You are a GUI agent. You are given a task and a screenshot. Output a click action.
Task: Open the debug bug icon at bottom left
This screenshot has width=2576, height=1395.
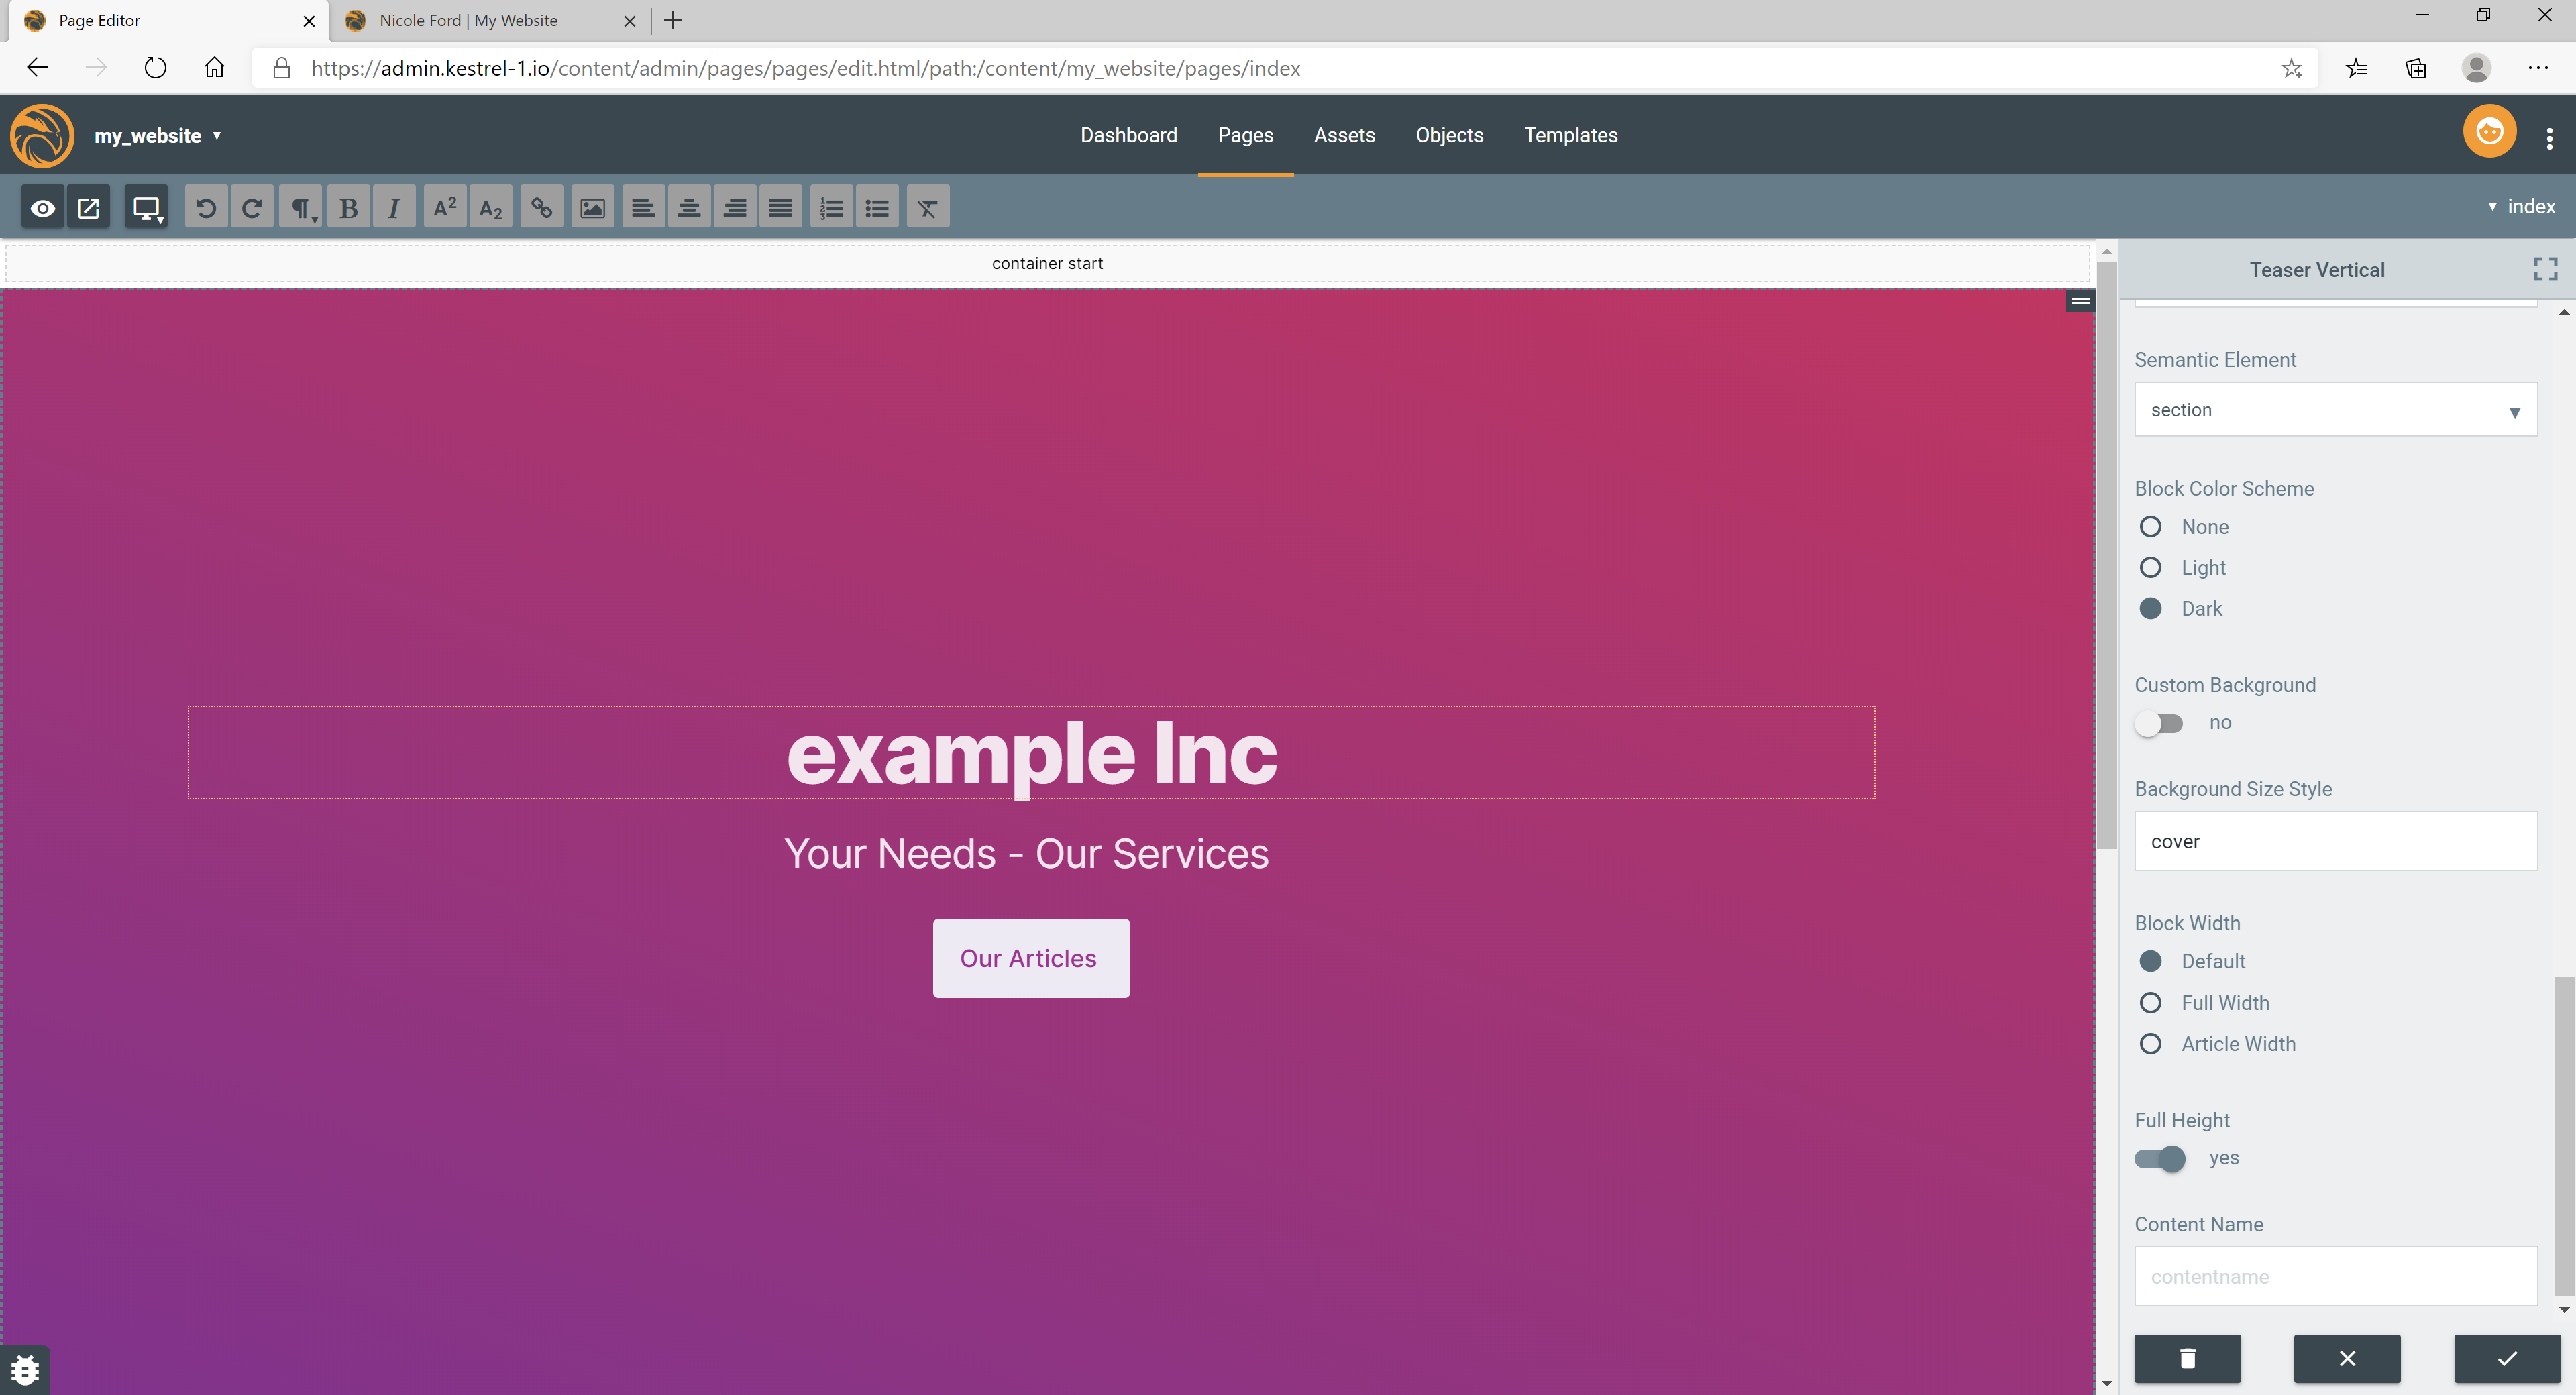point(25,1369)
